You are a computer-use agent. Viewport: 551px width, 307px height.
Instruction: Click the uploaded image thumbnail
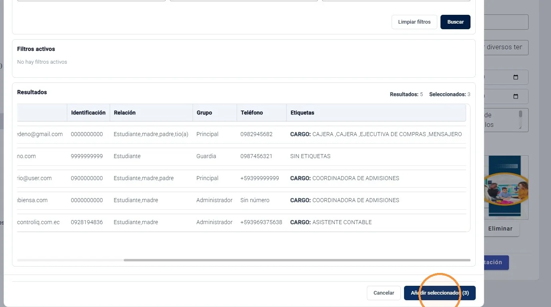click(x=506, y=187)
